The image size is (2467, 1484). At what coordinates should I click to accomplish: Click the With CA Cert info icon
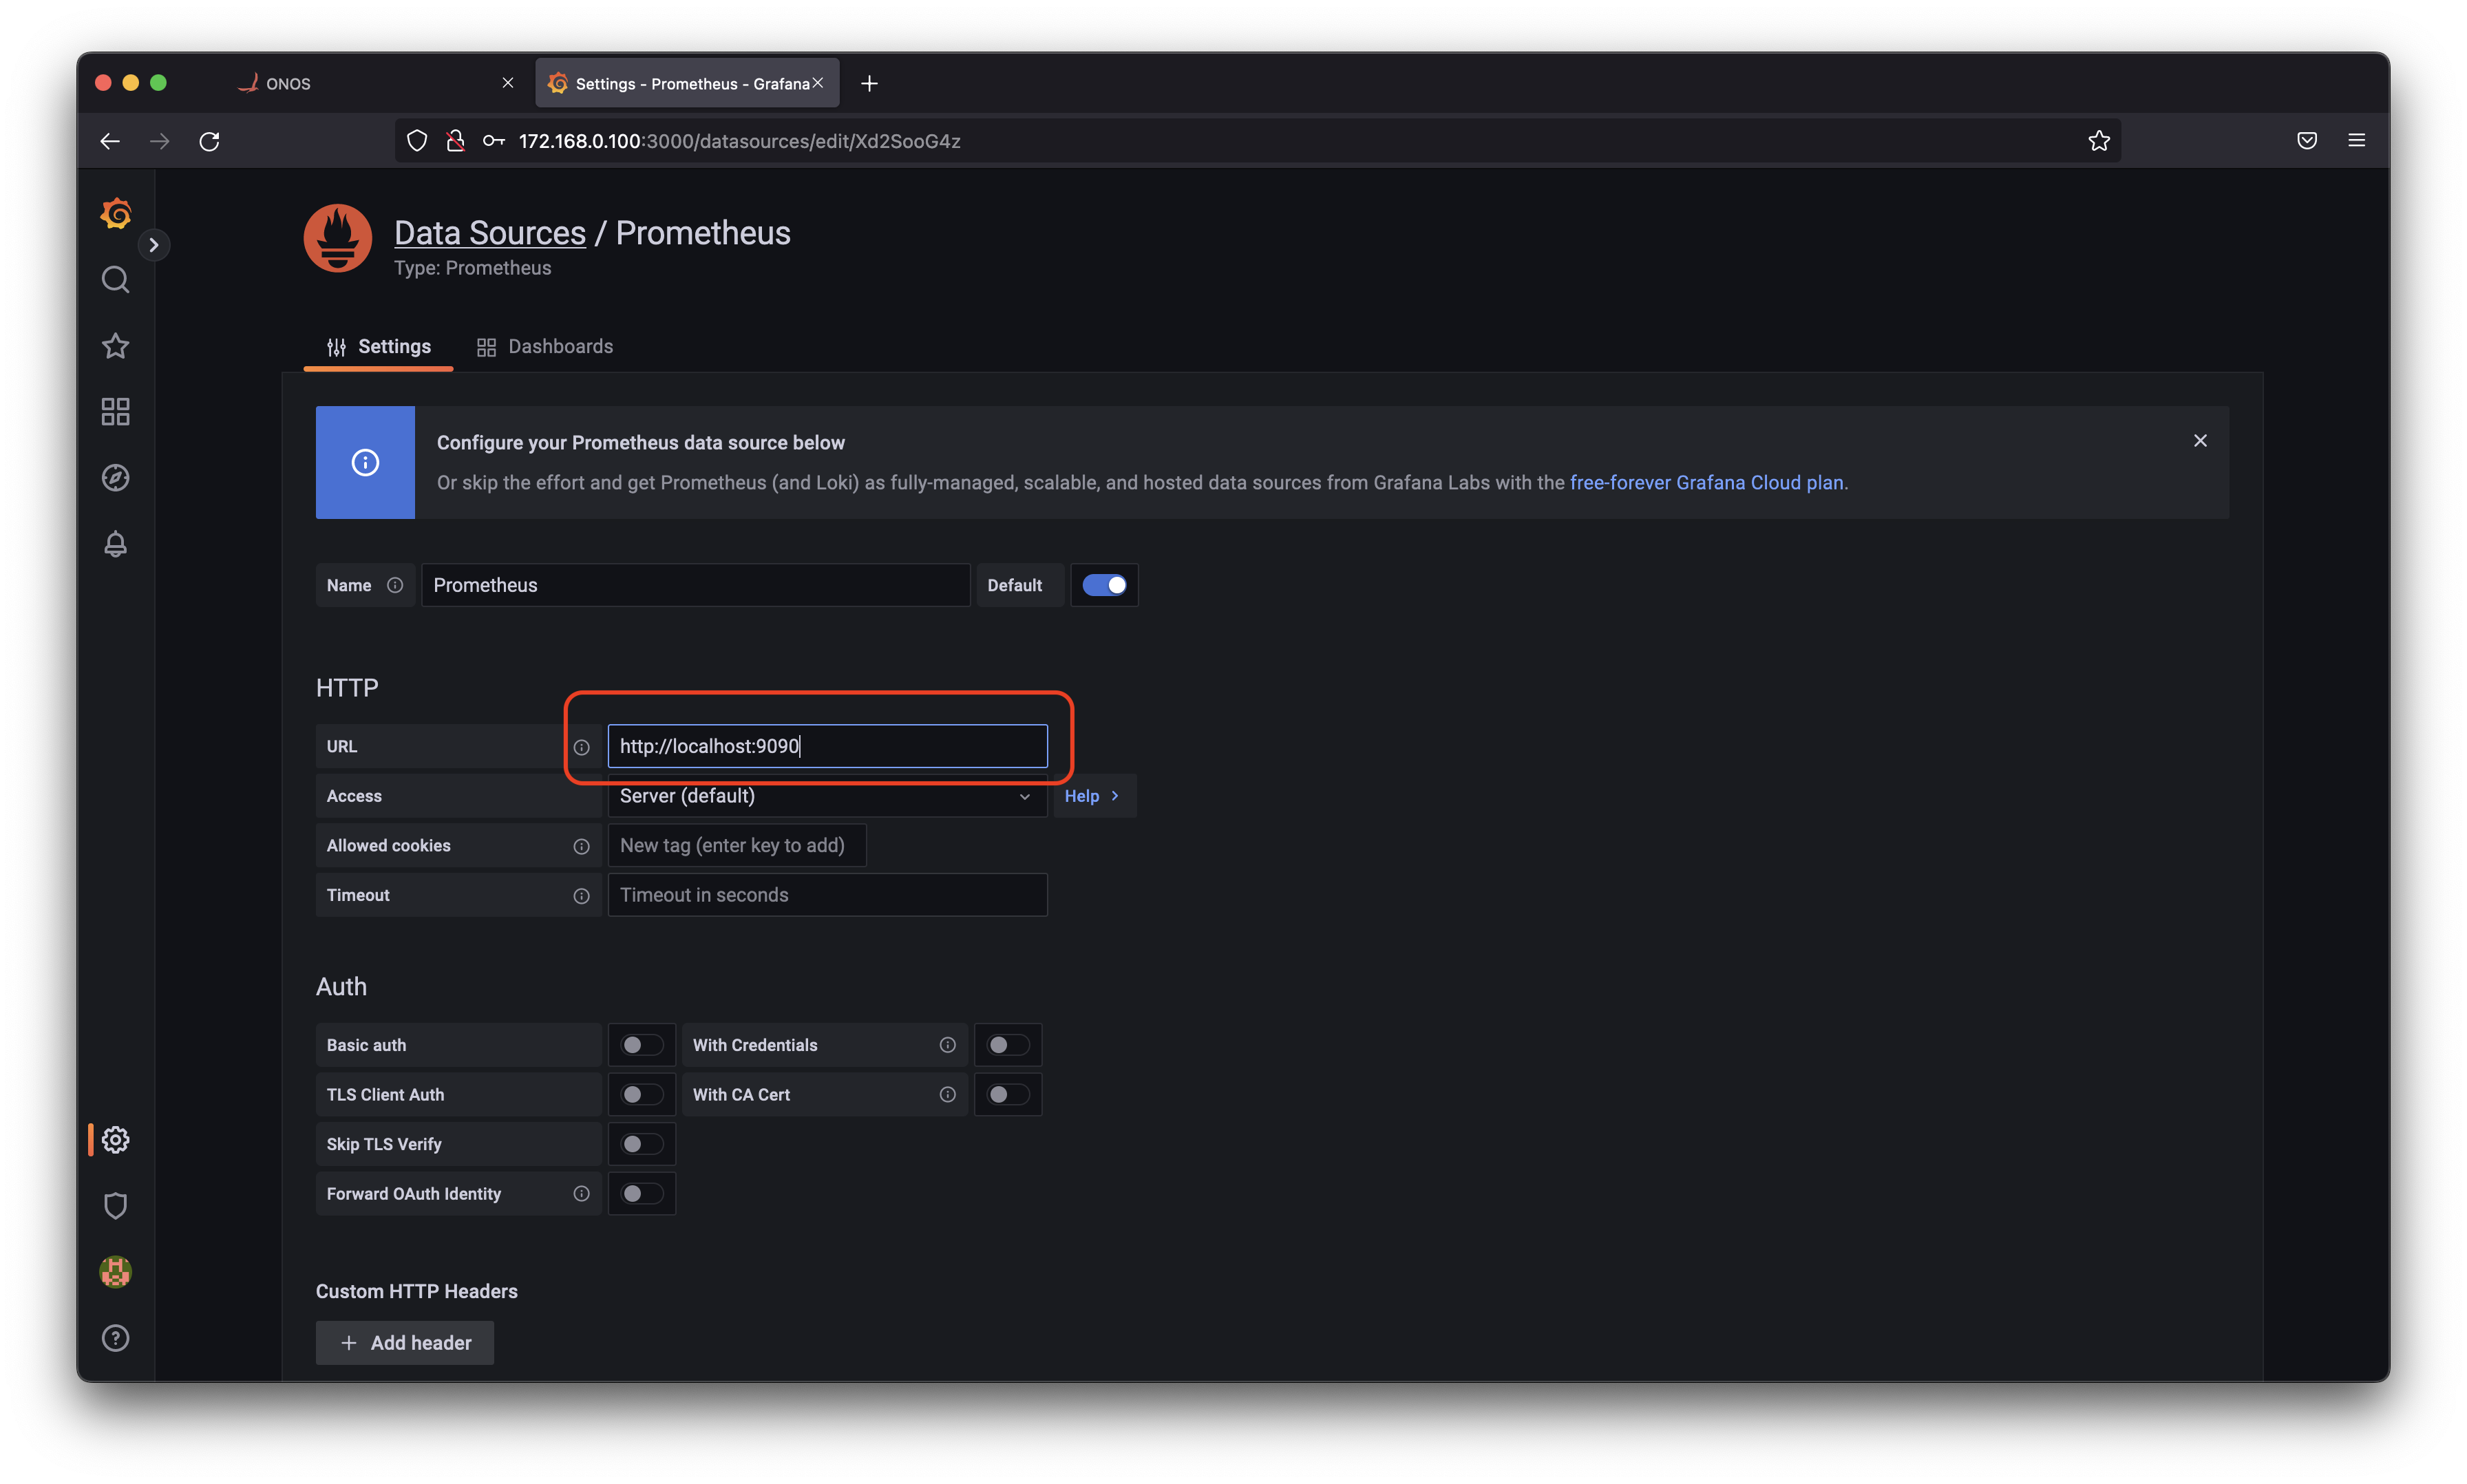coord(948,1095)
